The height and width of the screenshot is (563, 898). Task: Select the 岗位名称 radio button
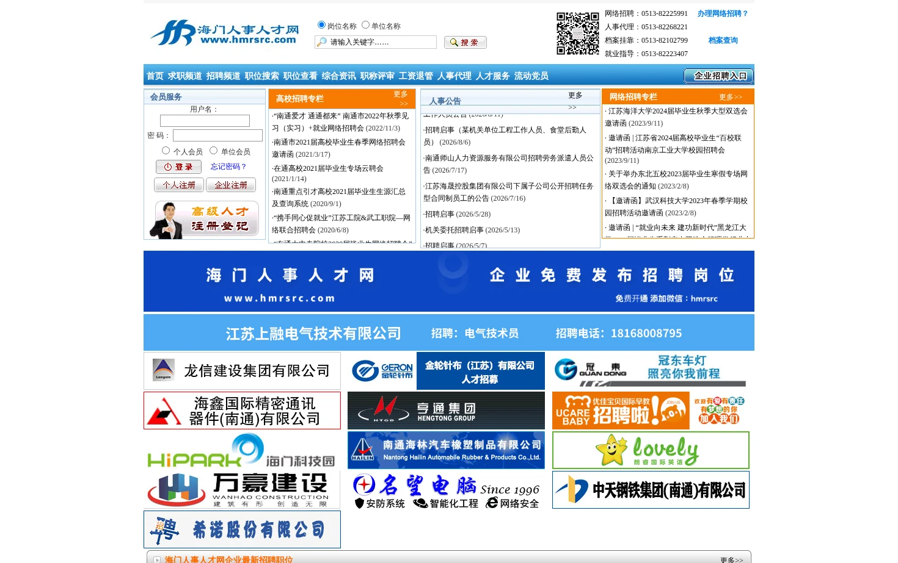pos(321,25)
